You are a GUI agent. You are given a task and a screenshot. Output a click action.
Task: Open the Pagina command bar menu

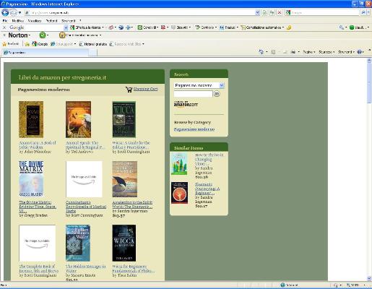point(309,52)
